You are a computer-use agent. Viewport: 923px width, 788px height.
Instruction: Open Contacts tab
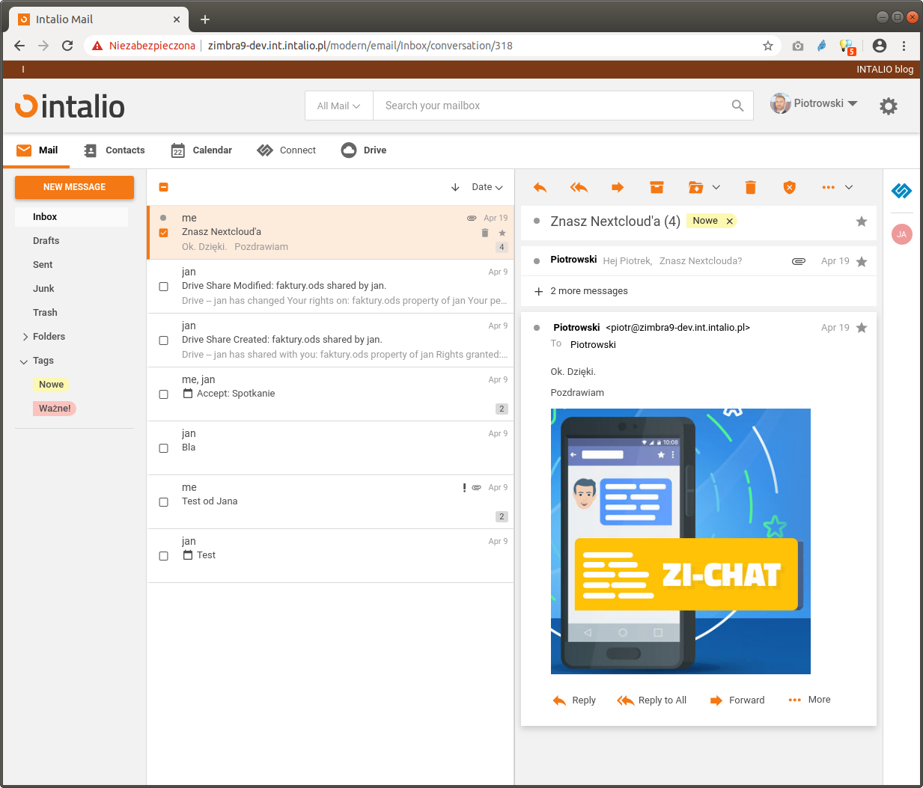pos(115,150)
